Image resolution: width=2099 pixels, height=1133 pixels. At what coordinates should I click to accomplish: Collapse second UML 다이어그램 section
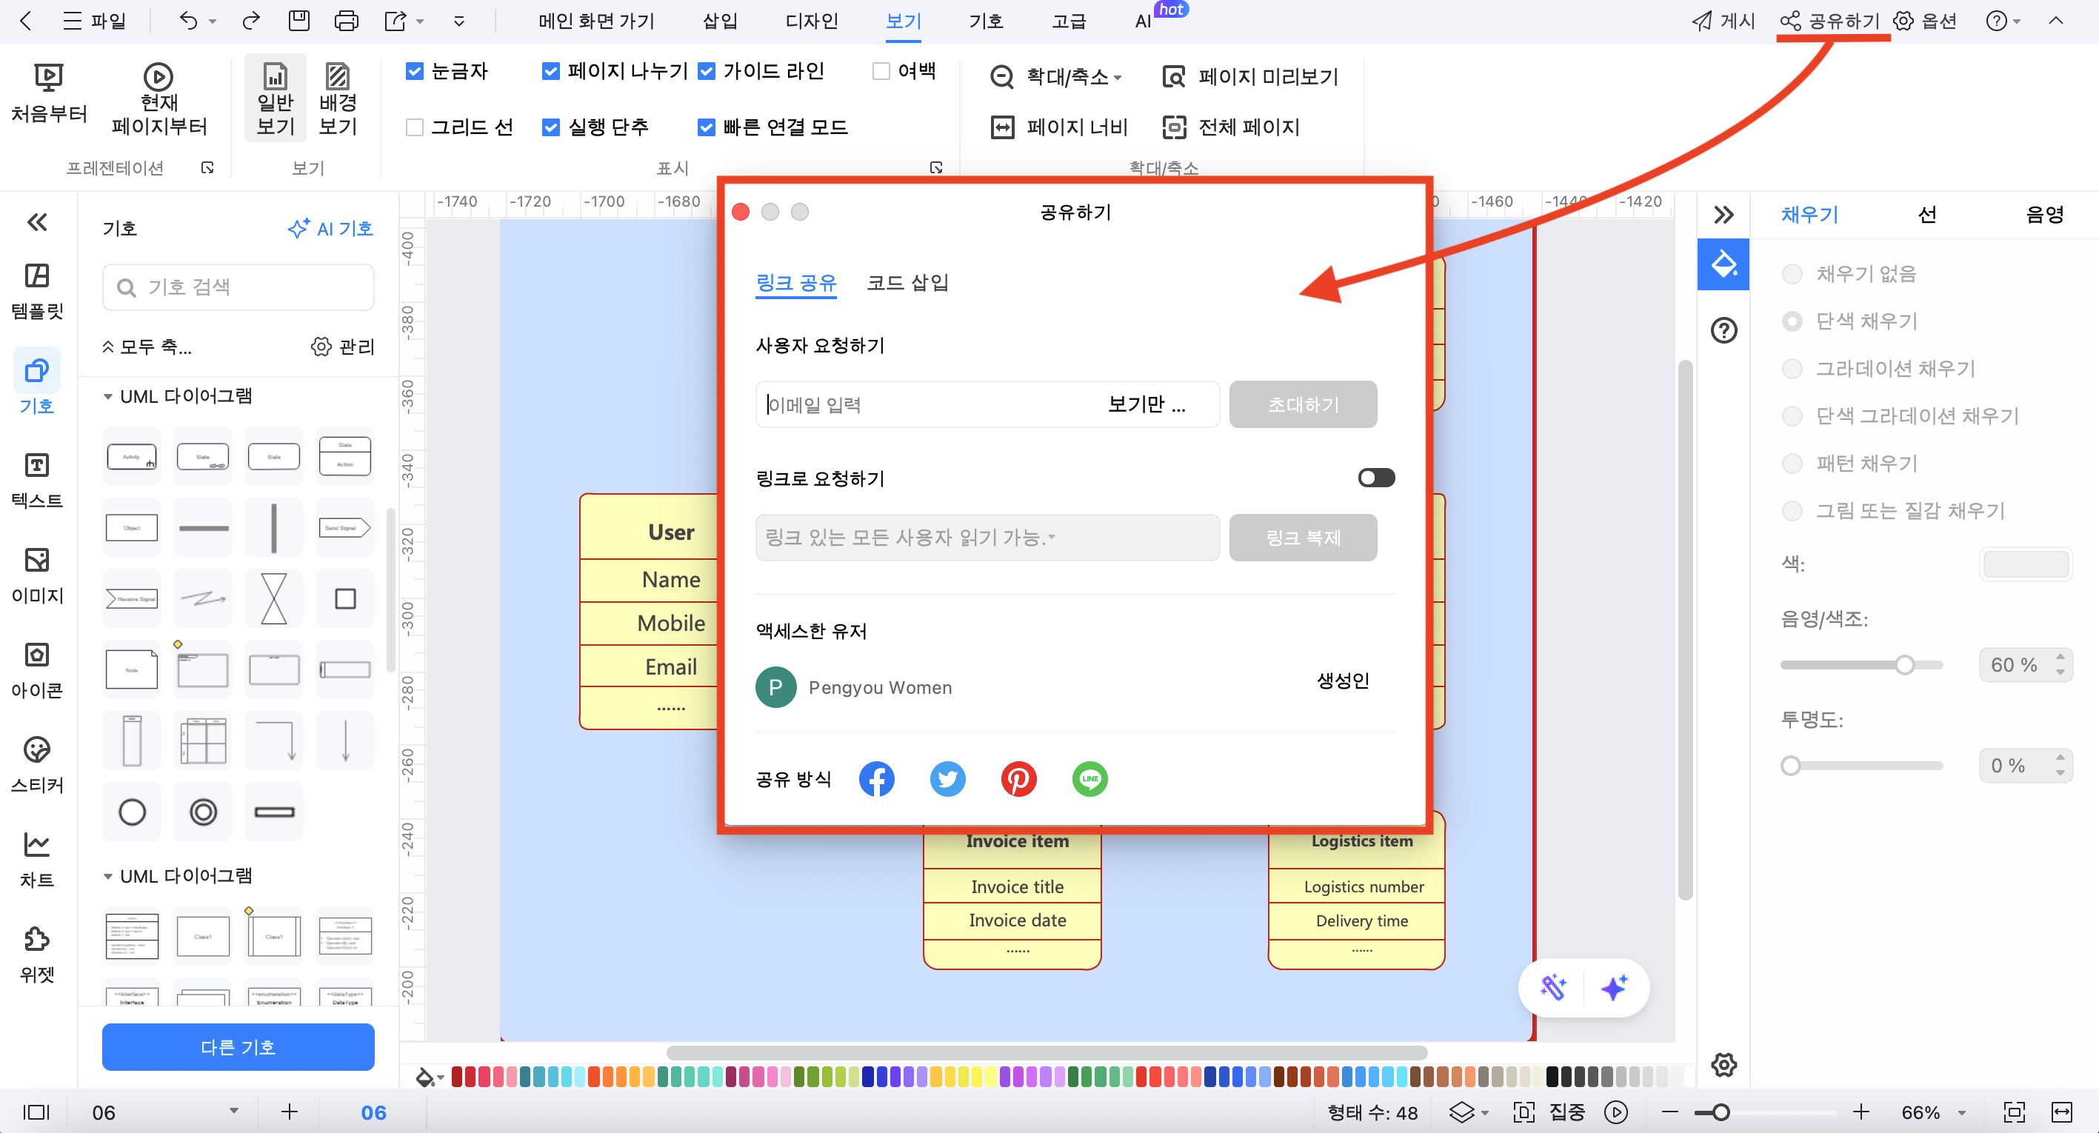point(107,877)
